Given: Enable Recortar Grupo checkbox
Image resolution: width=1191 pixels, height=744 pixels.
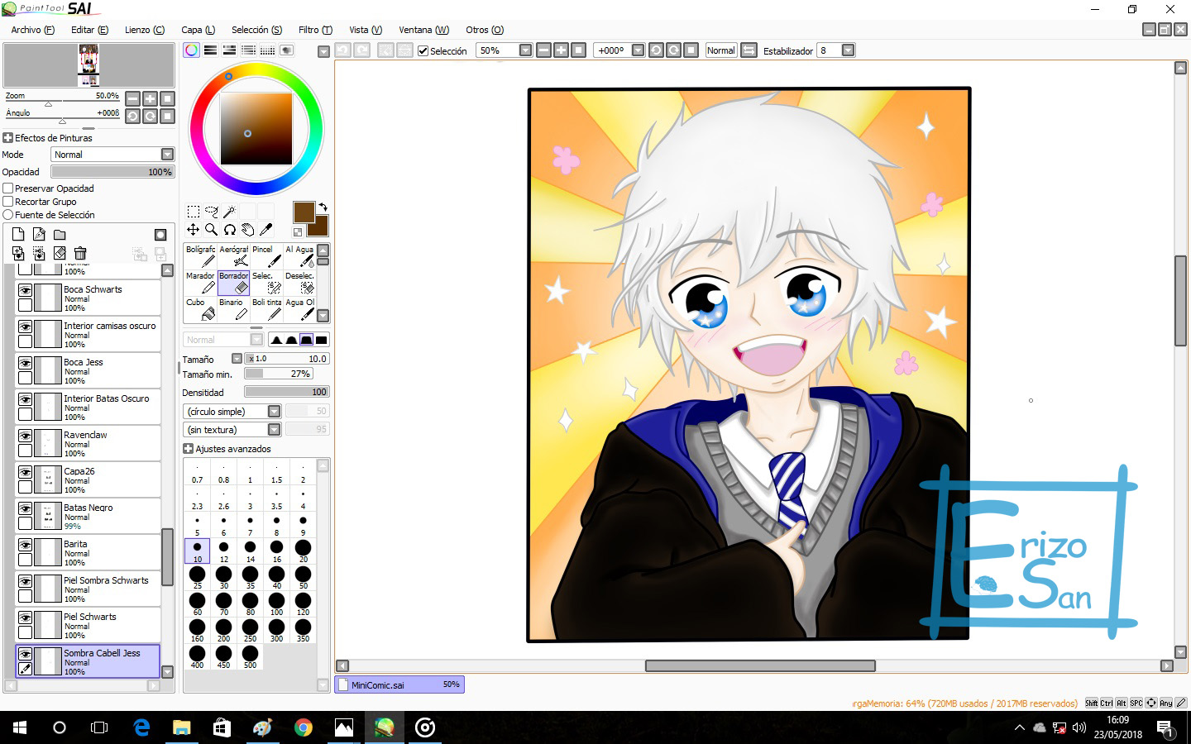Looking at the screenshot, I should (x=8, y=202).
